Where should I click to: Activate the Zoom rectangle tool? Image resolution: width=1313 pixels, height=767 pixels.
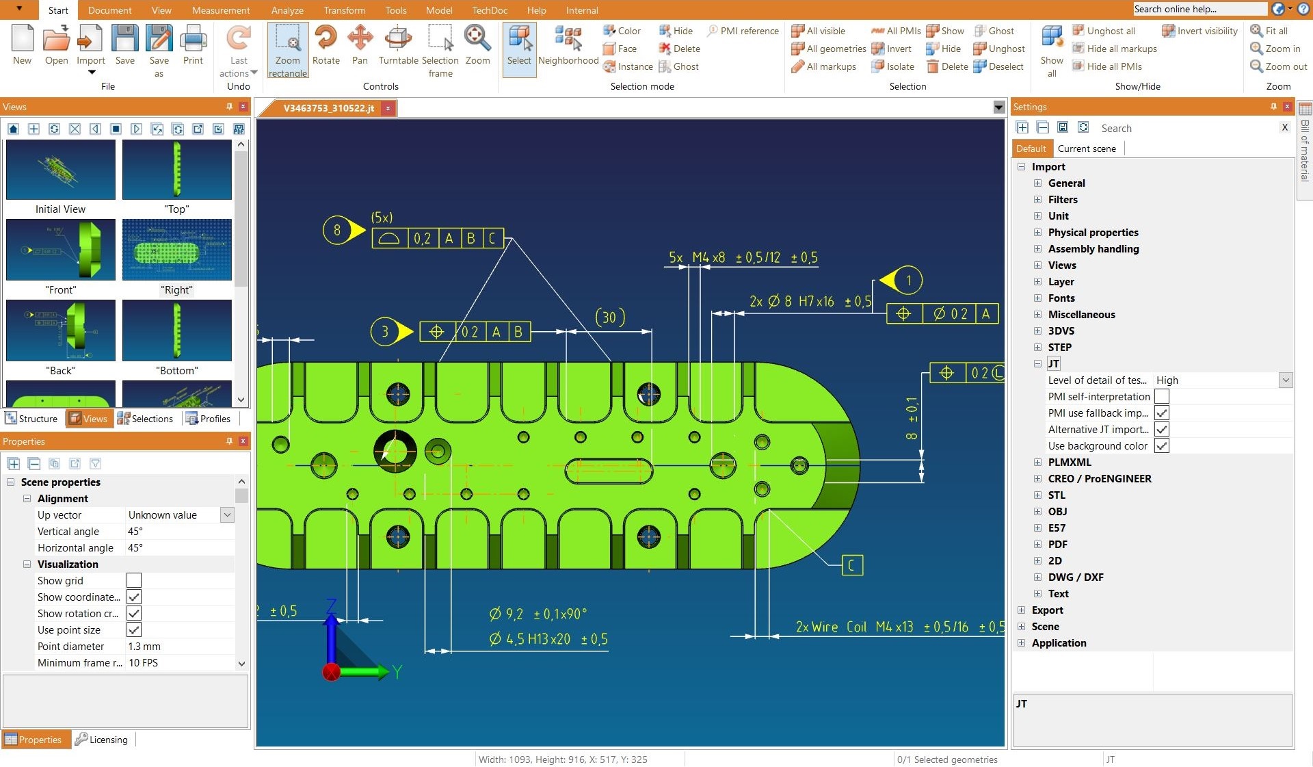(x=287, y=48)
